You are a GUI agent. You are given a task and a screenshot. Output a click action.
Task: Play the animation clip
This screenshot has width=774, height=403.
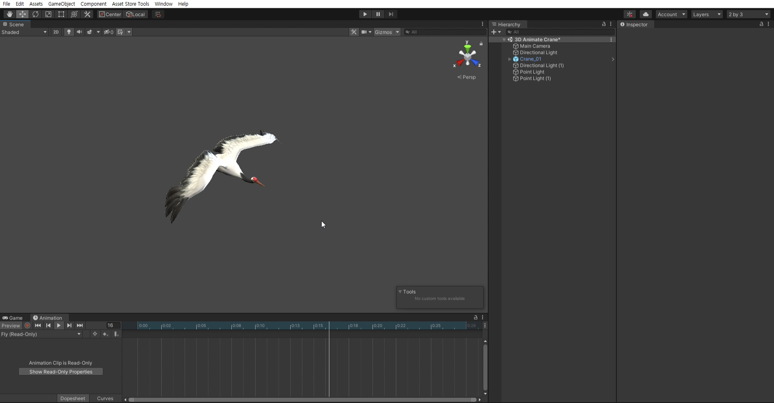point(59,325)
